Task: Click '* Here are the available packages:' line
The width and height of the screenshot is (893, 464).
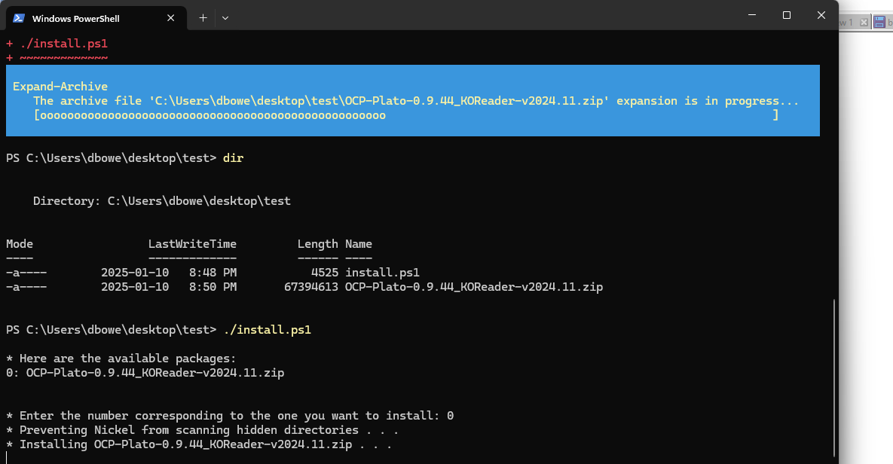Action: click(121, 358)
